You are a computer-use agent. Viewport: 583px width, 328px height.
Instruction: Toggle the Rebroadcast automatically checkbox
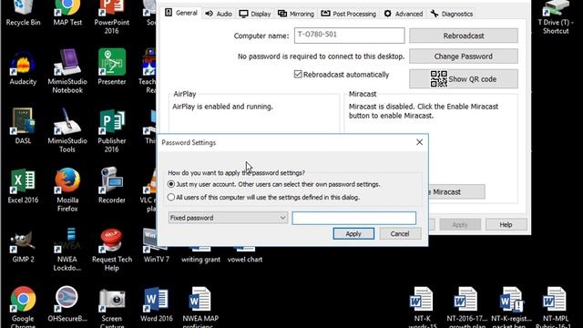click(298, 75)
